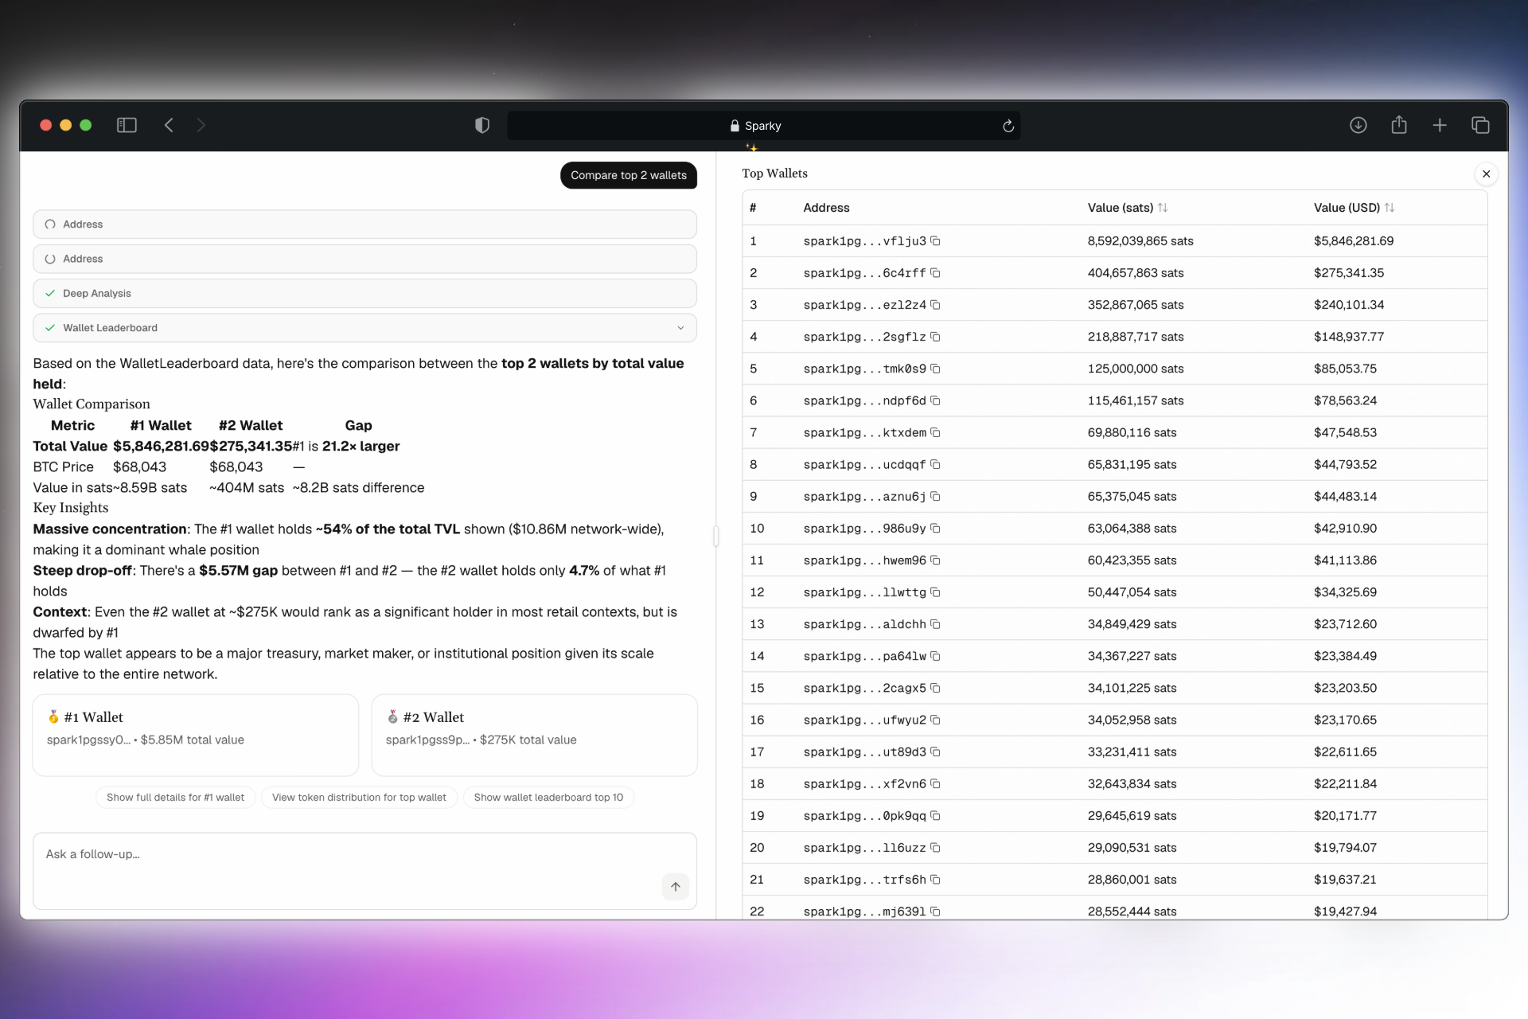Open the browser share icon

coord(1399,125)
